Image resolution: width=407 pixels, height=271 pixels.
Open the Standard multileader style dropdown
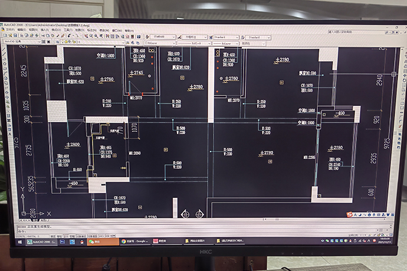[x=258, y=38]
